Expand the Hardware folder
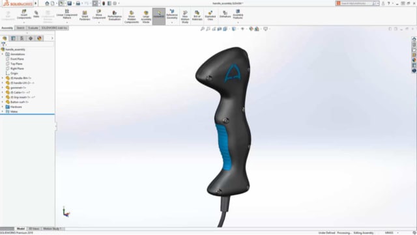The height and width of the screenshot is (235, 417). (3, 107)
